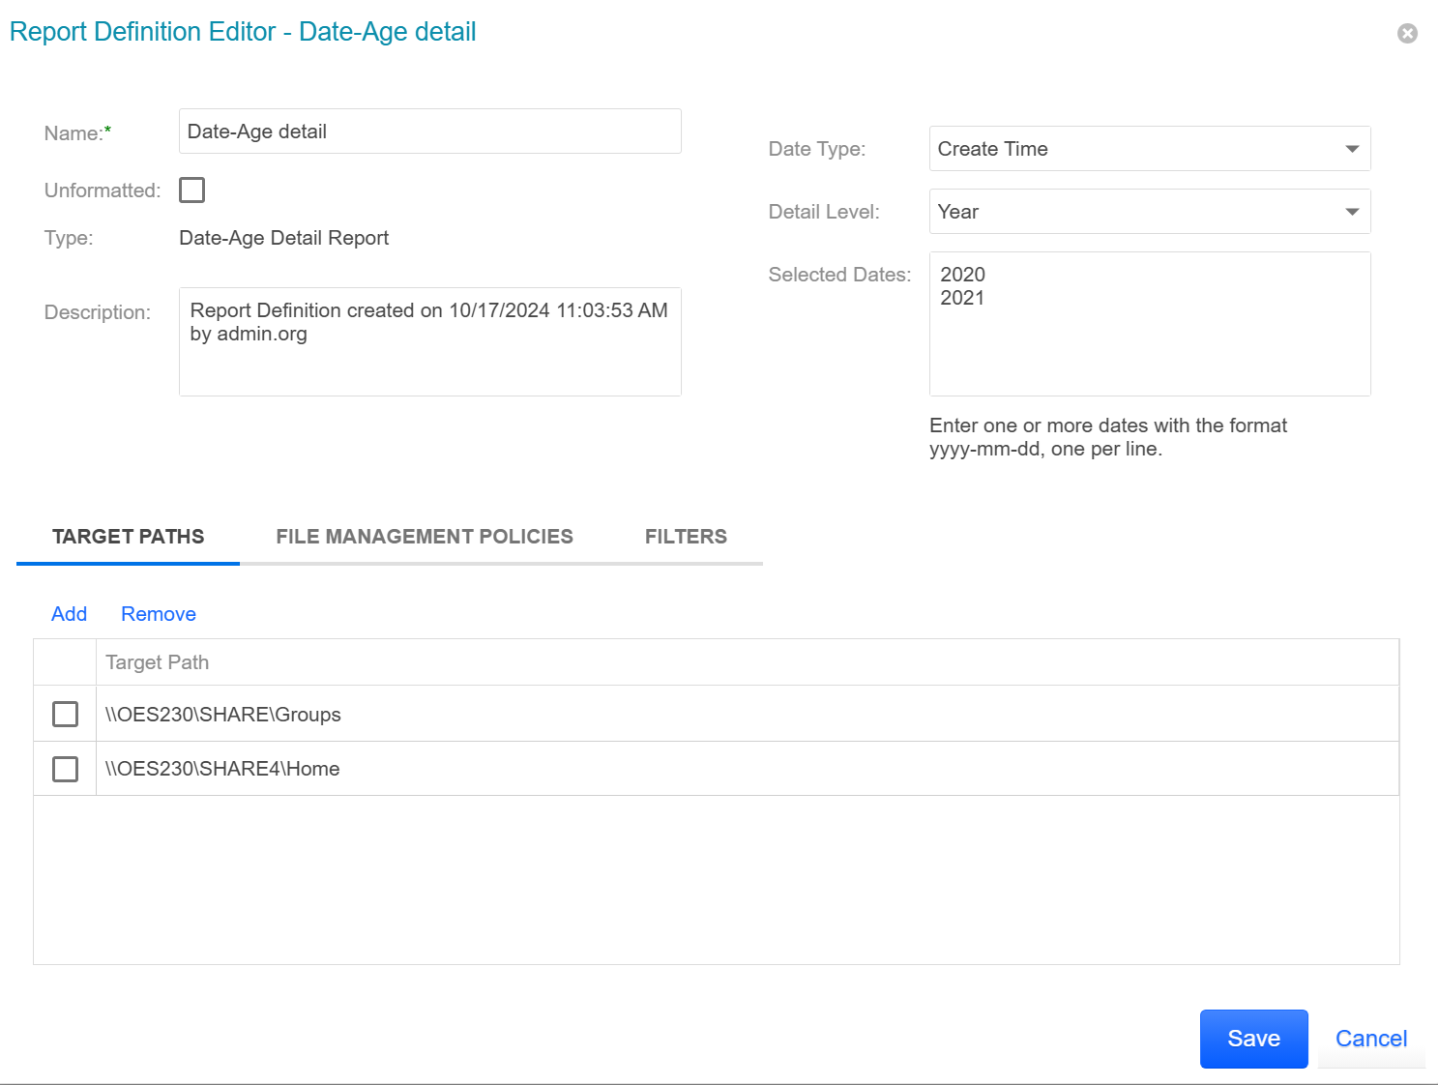Click into the Description text area
The image size is (1438, 1085).
coord(430,341)
